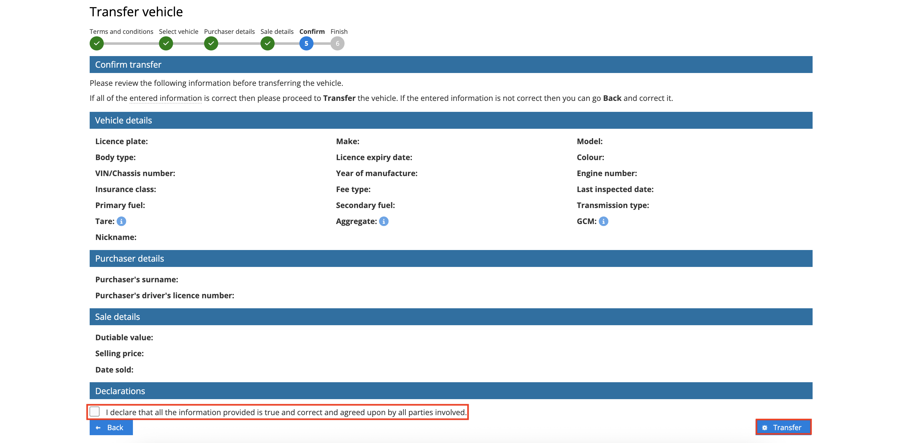The width and height of the screenshot is (901, 443).
Task: Click the Terms and conditions step label
Action: [x=121, y=31]
